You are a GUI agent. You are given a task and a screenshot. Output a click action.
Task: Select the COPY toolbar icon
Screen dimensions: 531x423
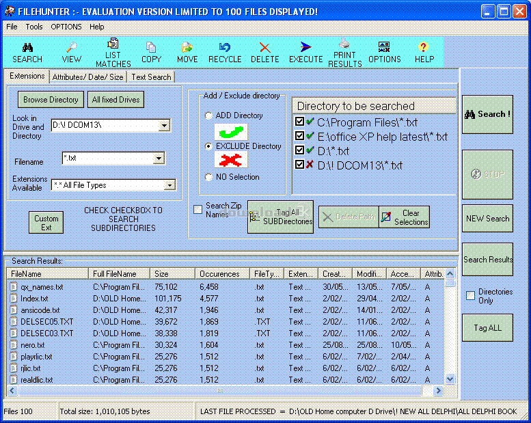tap(151, 47)
